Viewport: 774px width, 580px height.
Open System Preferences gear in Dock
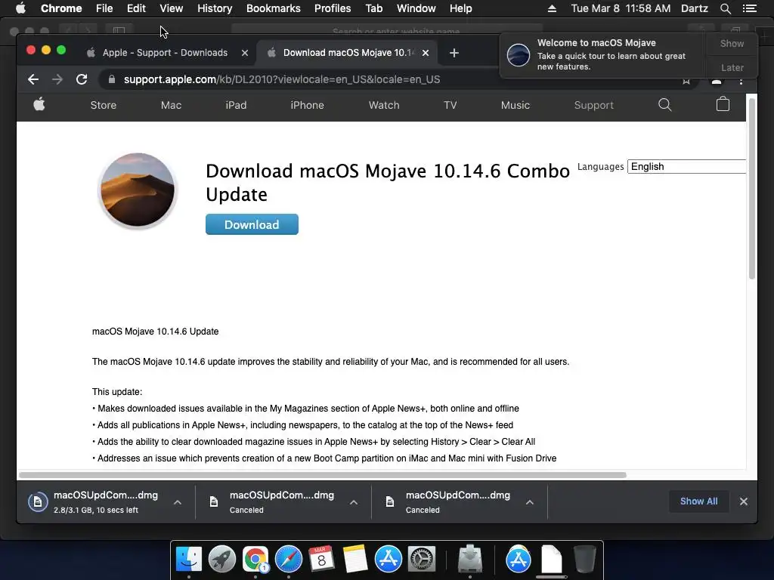pos(421,560)
